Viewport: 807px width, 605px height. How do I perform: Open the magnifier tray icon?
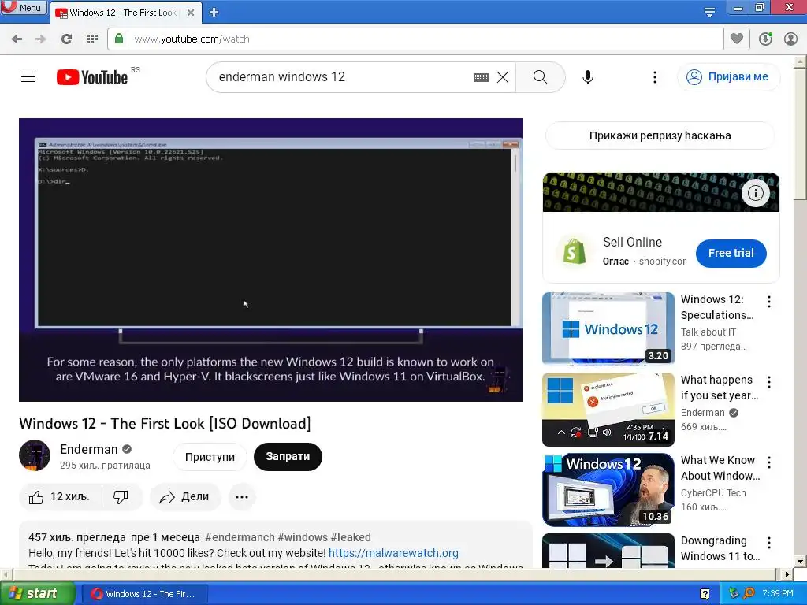(749, 594)
